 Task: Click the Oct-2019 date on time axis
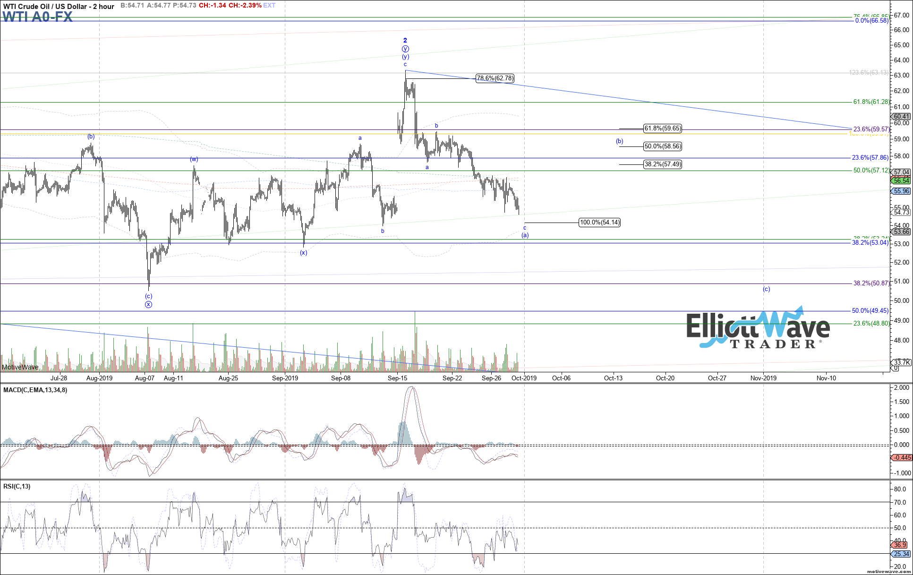point(524,378)
